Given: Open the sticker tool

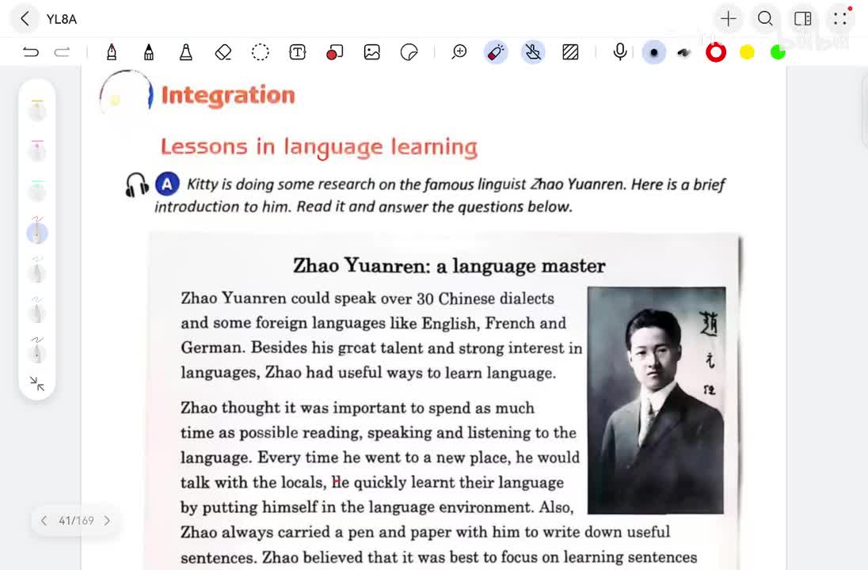Looking at the screenshot, I should tap(409, 52).
